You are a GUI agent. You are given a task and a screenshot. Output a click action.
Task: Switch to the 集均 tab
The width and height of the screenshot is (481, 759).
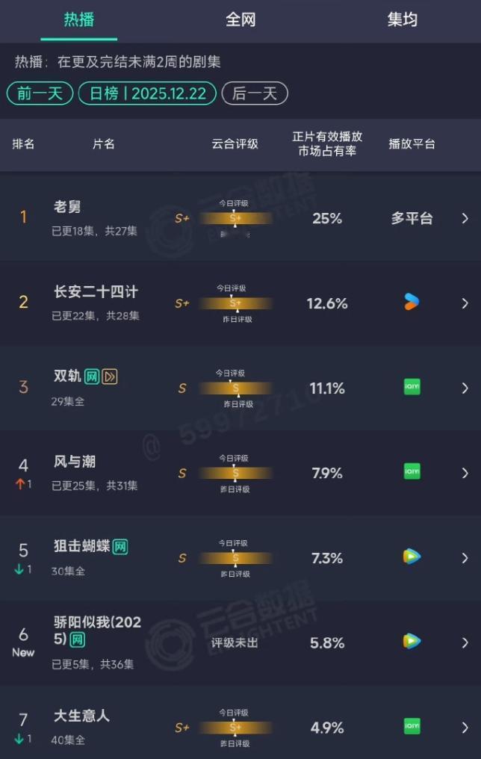pos(402,20)
